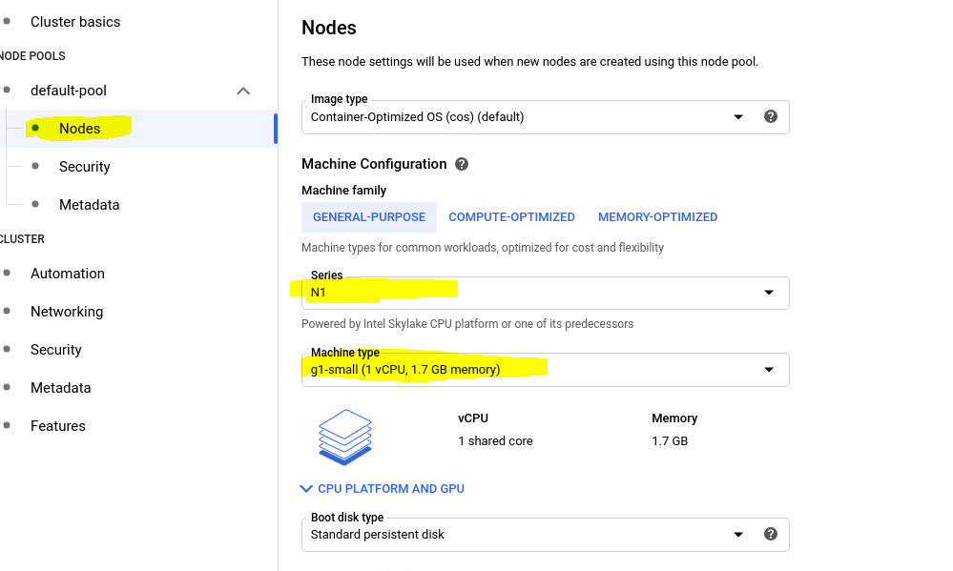Screen dimensions: 953x571
Task: Collapse default-pool with chevron icon
Action: (x=243, y=91)
